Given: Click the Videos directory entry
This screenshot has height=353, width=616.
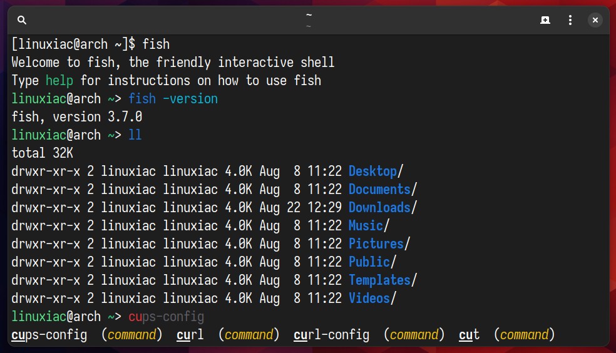Looking at the screenshot, I should 369,298.
